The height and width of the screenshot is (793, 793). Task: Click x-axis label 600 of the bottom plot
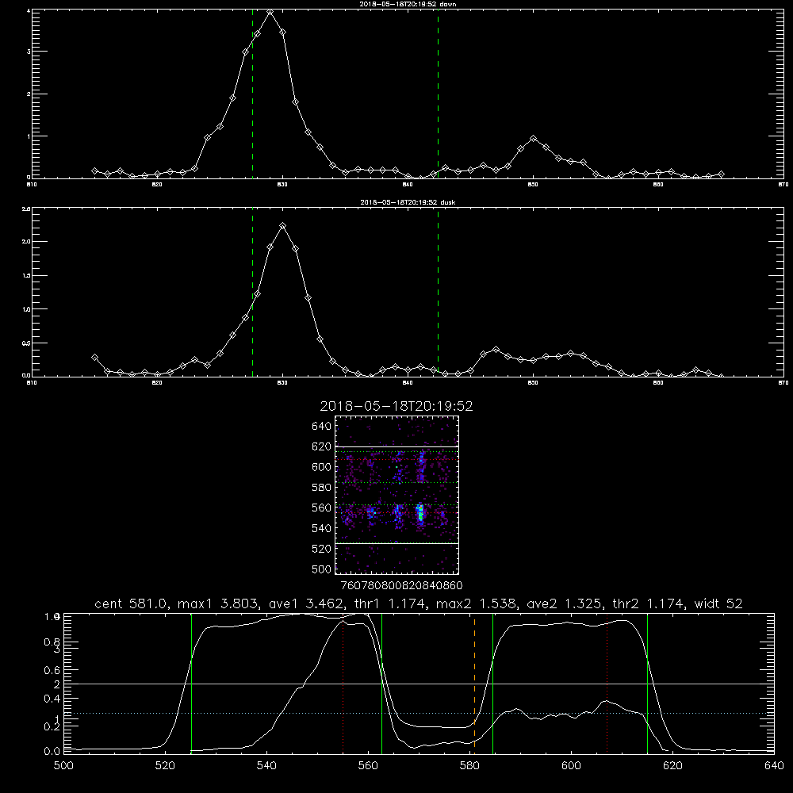click(x=572, y=766)
